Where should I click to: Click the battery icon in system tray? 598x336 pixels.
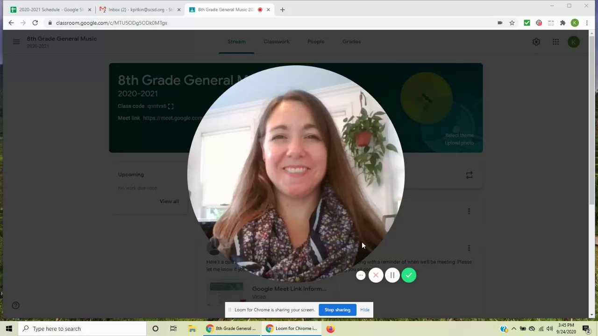point(523,329)
